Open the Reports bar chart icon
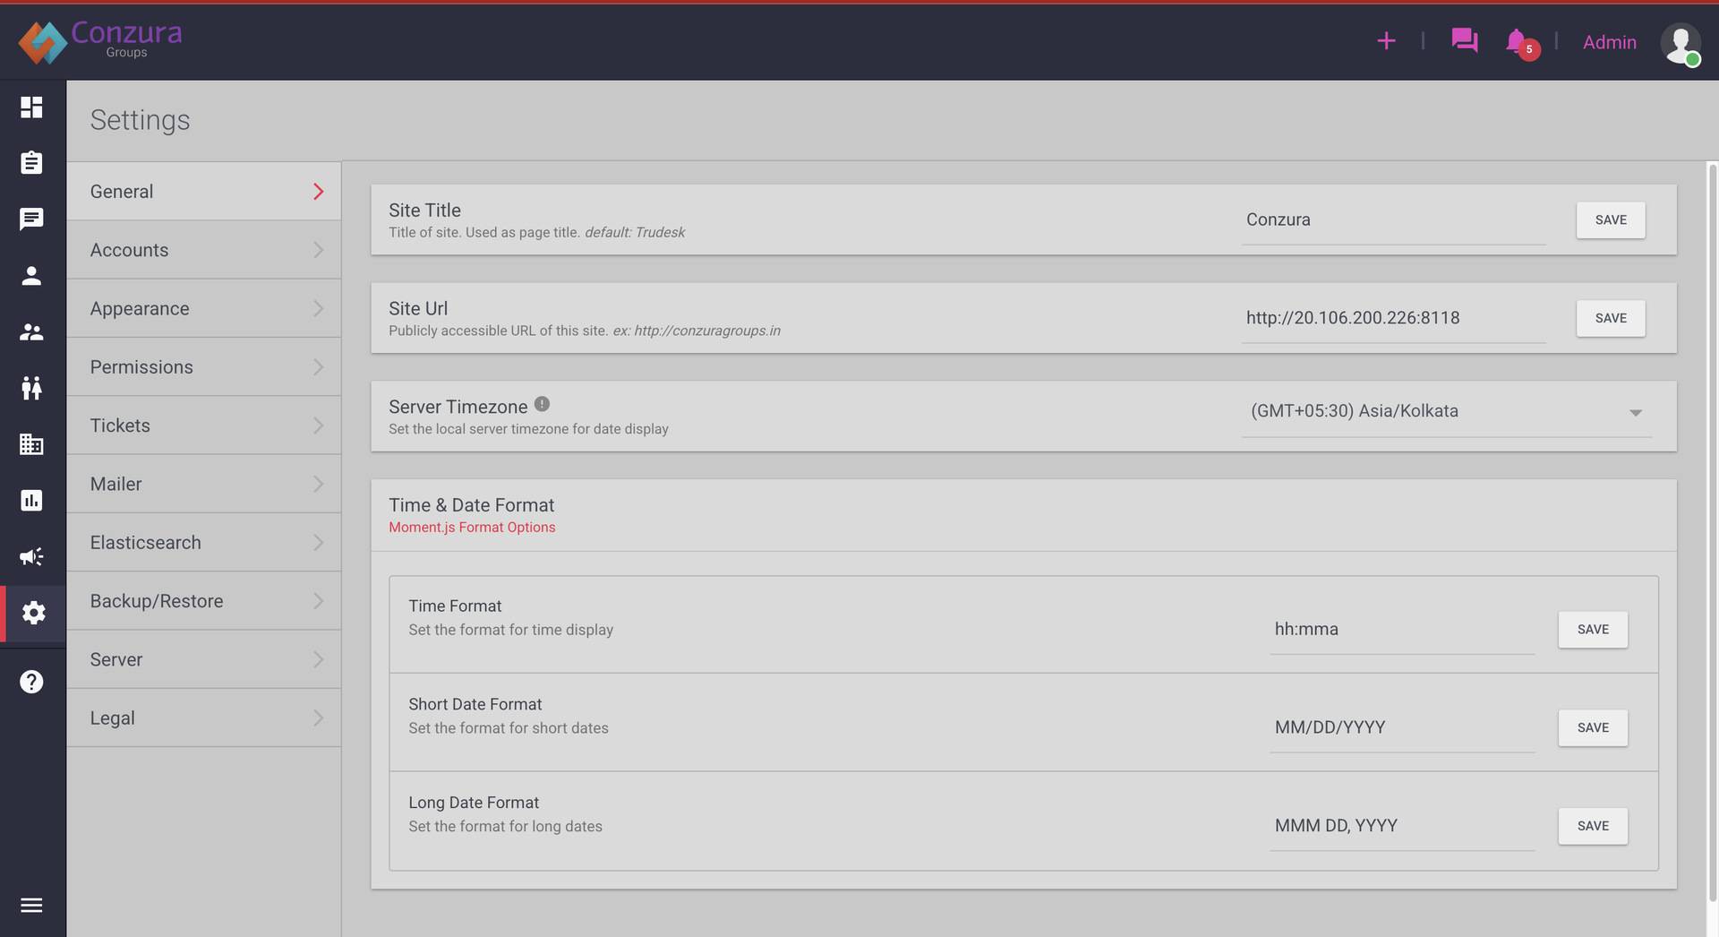 [32, 500]
